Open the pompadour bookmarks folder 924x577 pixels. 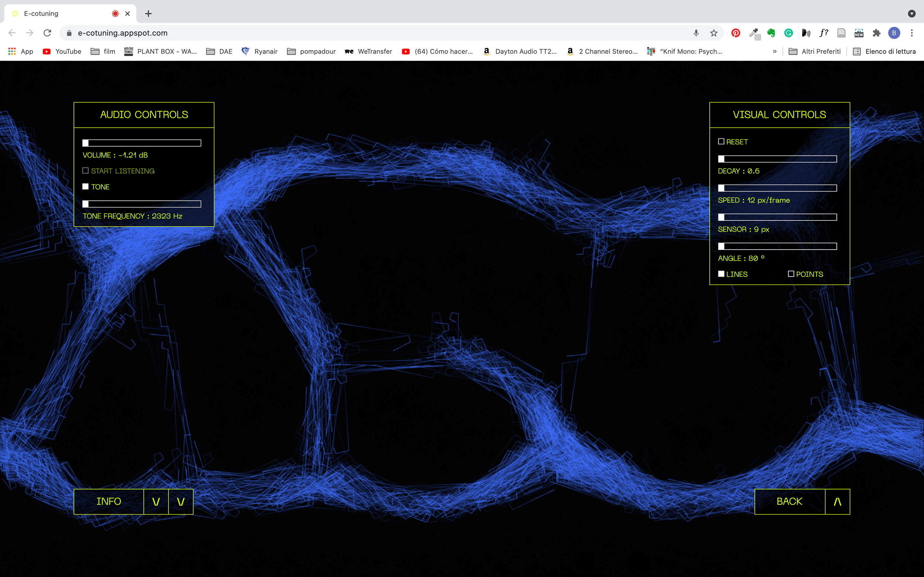coord(311,51)
